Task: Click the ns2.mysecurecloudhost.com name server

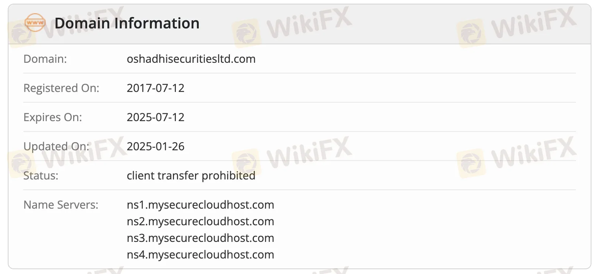Action: (x=200, y=222)
